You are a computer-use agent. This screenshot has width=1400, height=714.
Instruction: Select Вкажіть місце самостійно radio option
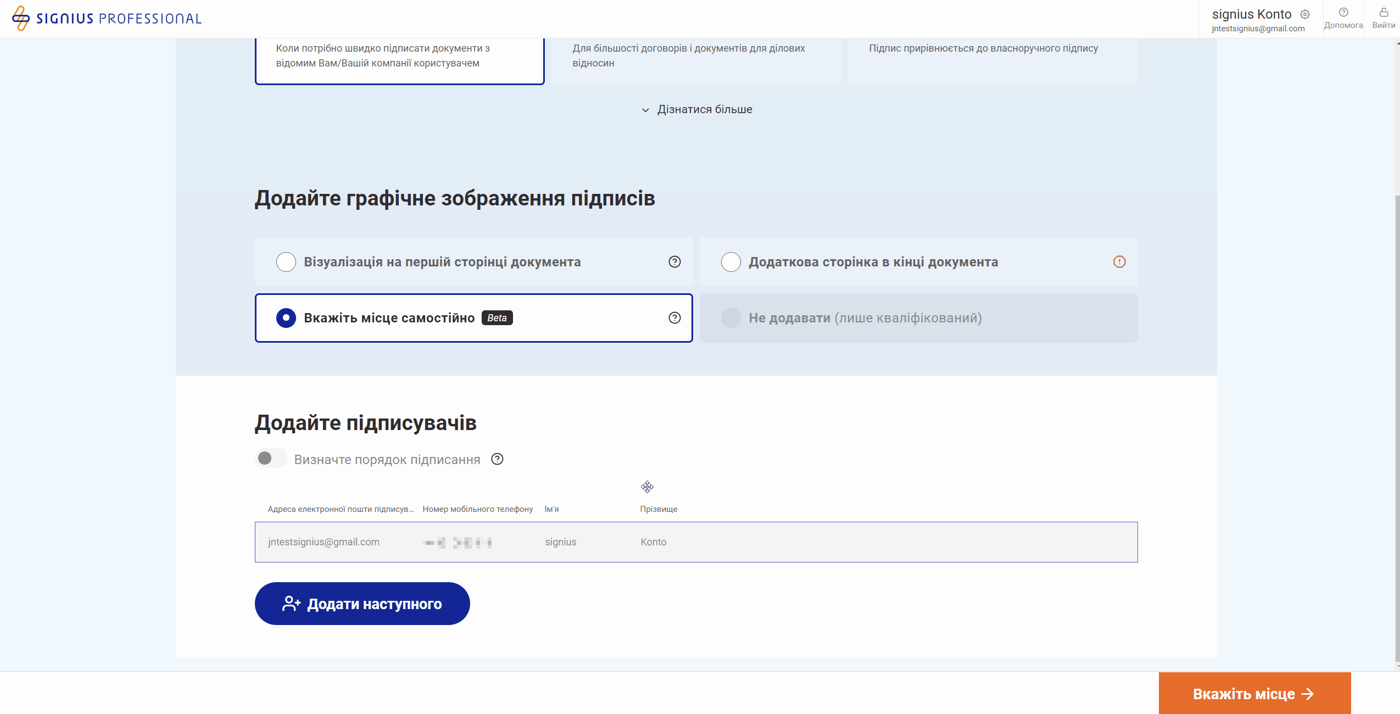click(286, 318)
